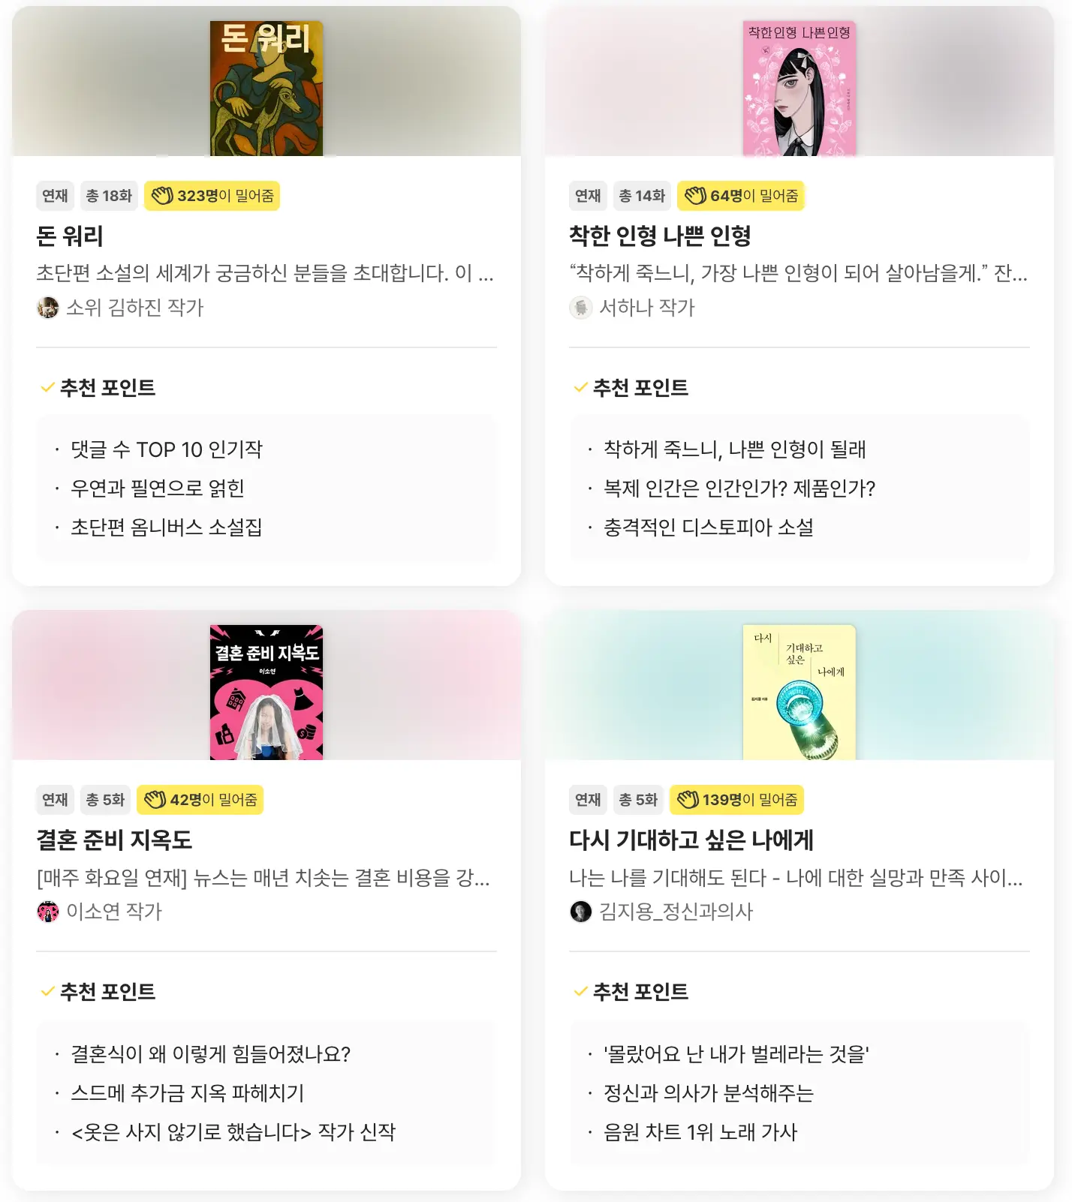Click the 총 14화 episode count badge

pyautogui.click(x=642, y=196)
